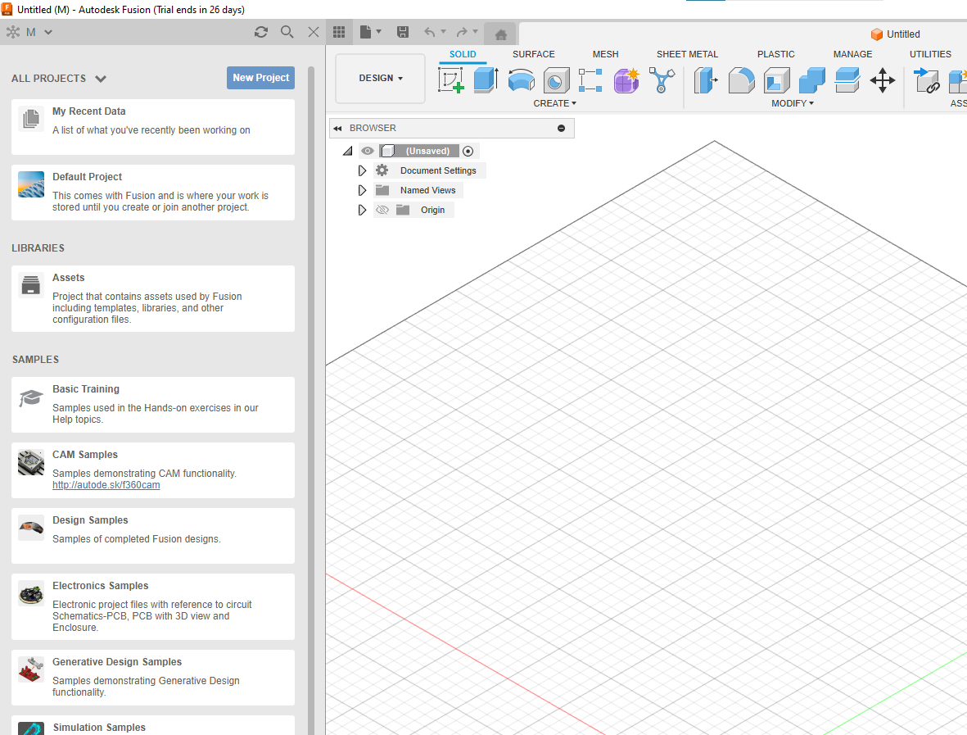Select the Revolve tool

pyautogui.click(x=521, y=80)
